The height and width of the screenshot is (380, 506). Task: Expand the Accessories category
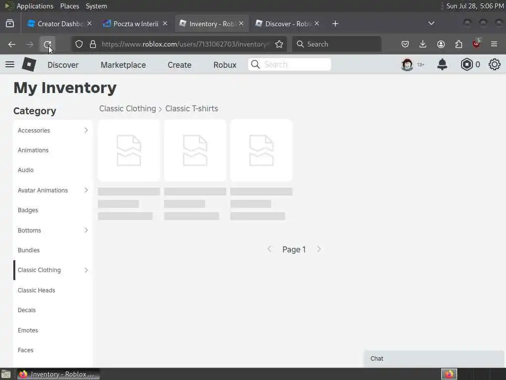86,130
